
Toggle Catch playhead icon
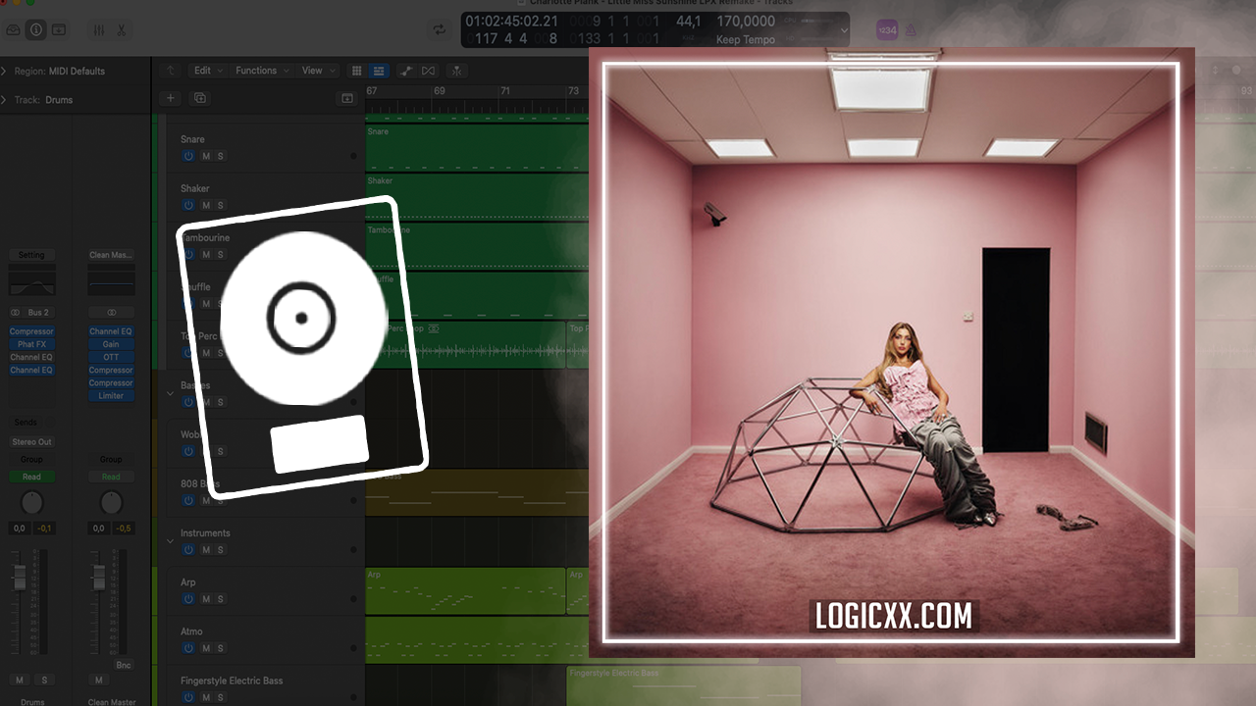tap(457, 71)
